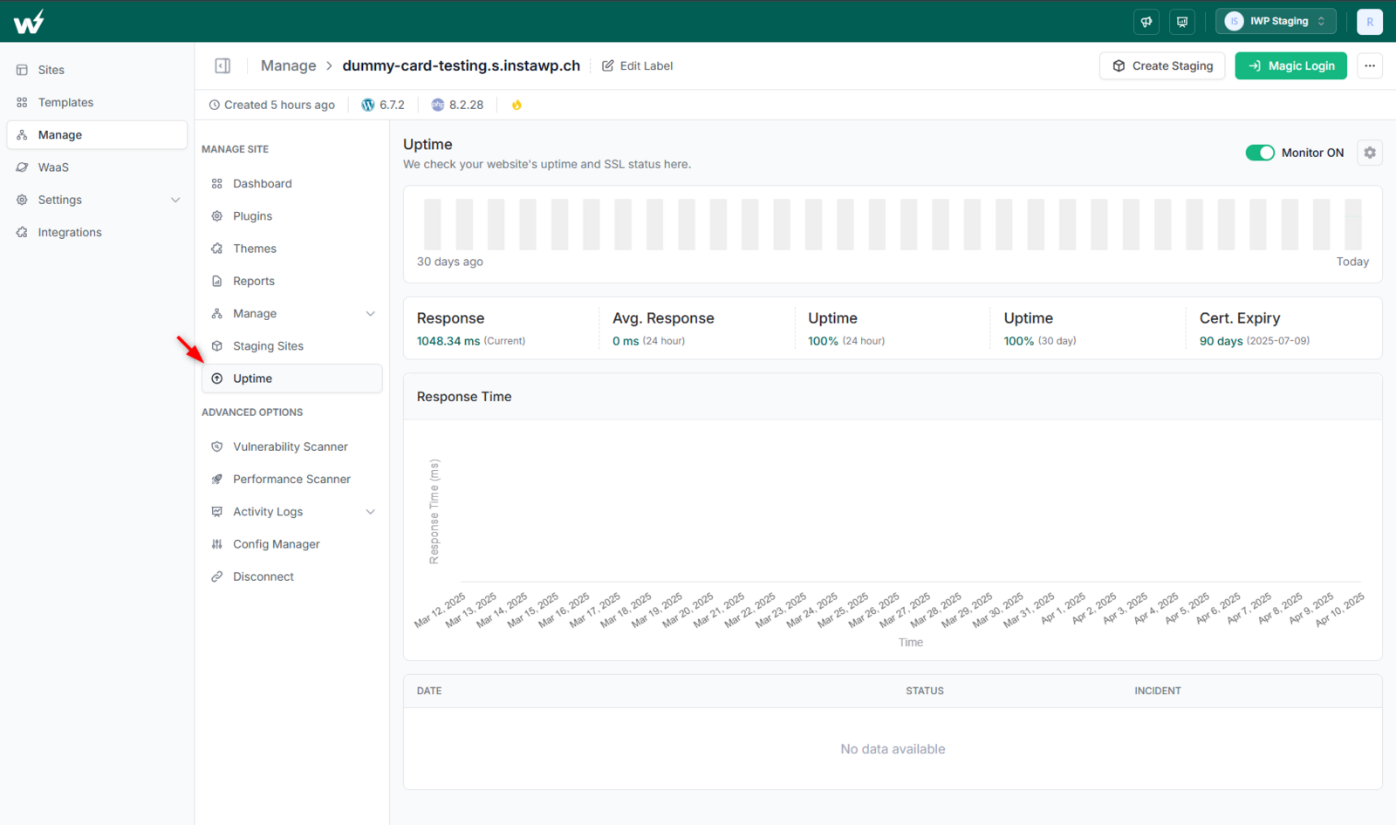This screenshot has height=825, width=1396.
Task: Click the Plugins gear icon
Action: point(217,216)
